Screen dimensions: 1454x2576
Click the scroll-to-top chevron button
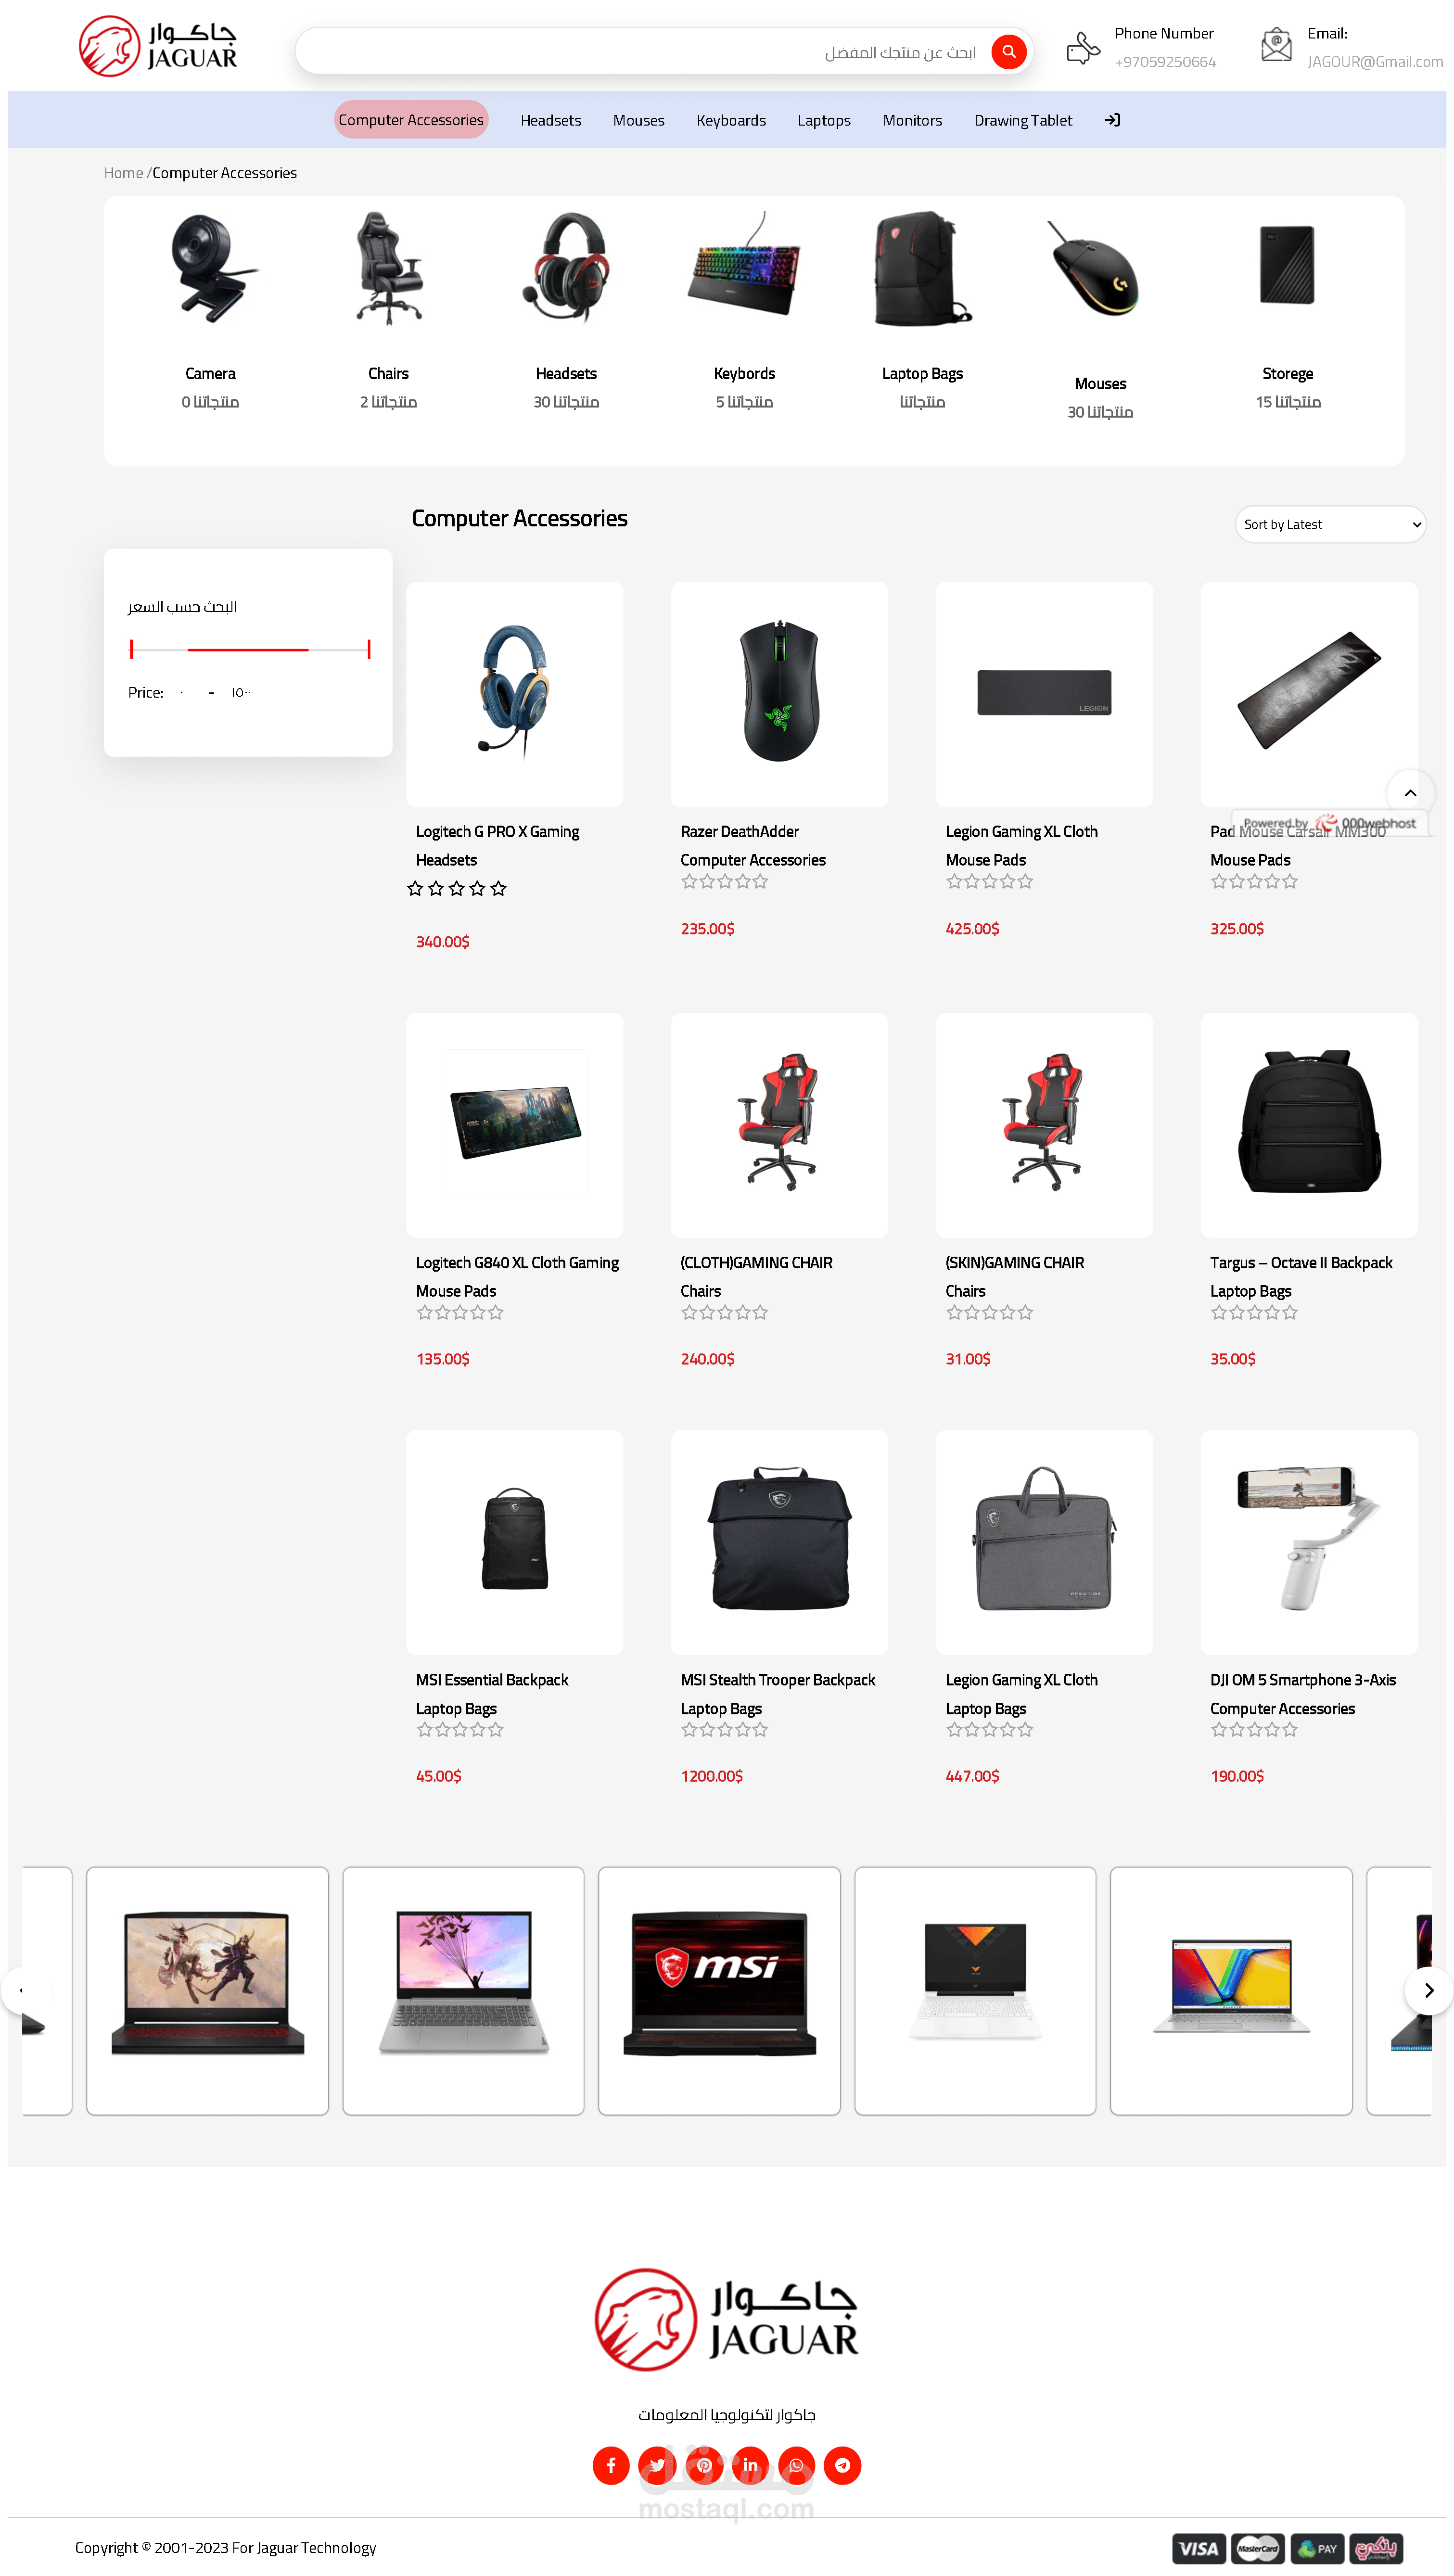point(1410,793)
